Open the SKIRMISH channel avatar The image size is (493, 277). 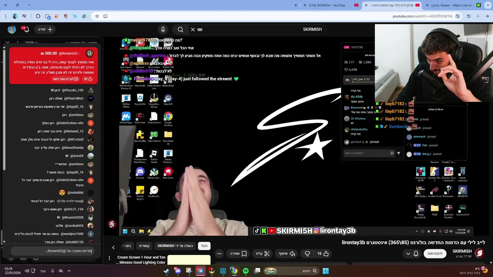point(480,253)
